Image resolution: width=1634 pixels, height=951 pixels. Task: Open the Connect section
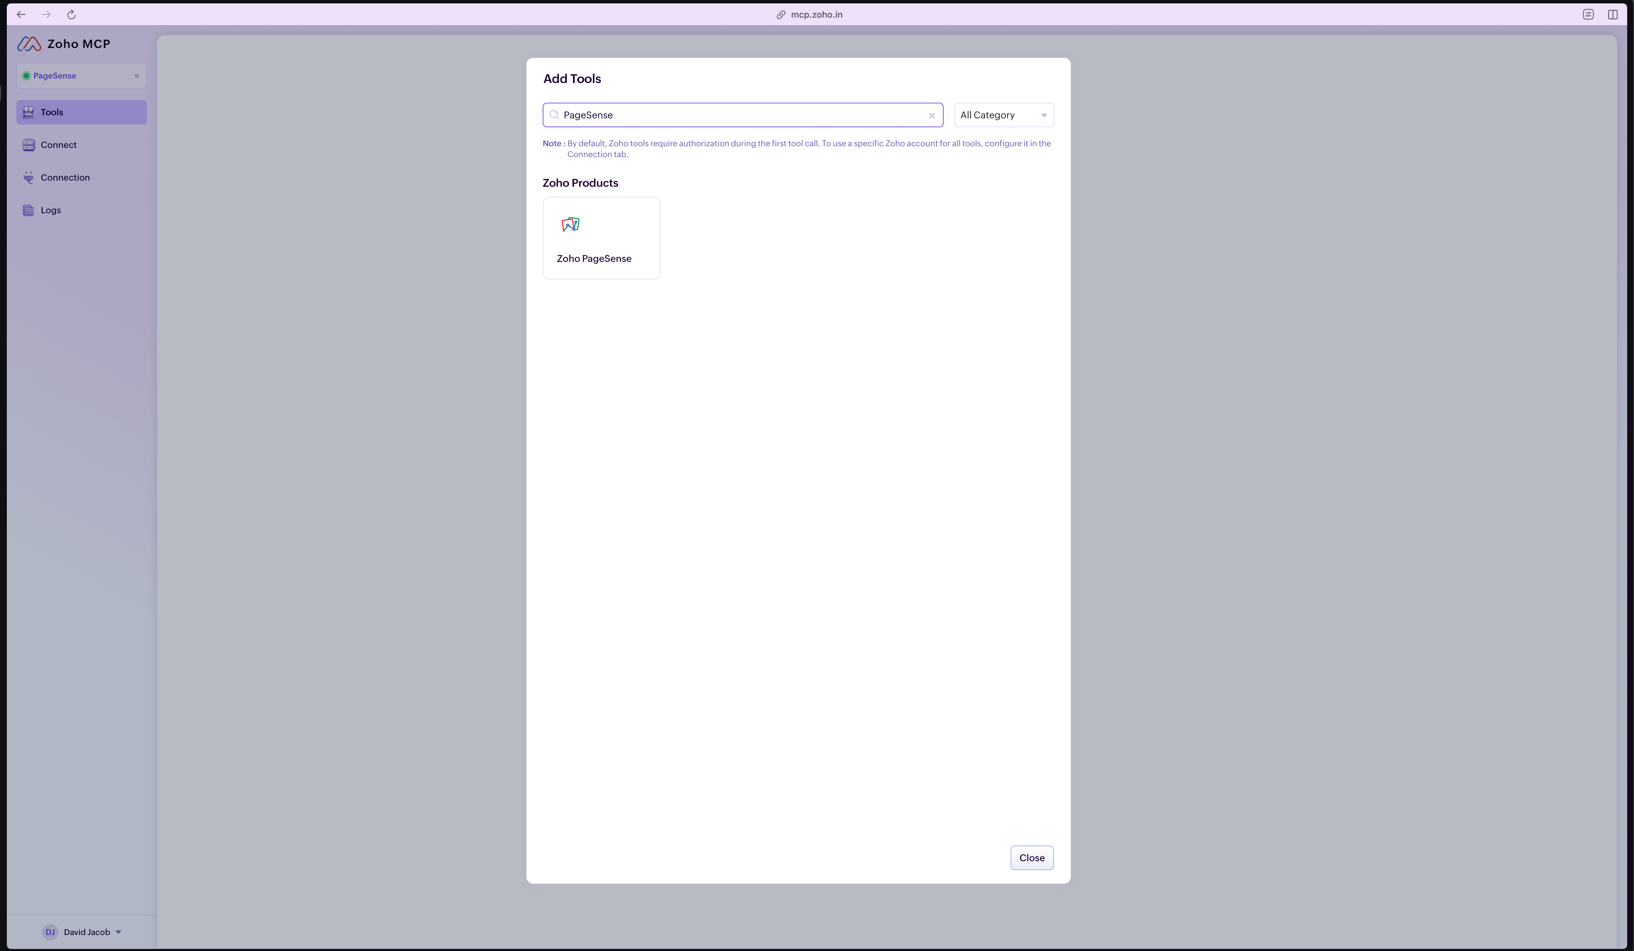82,145
